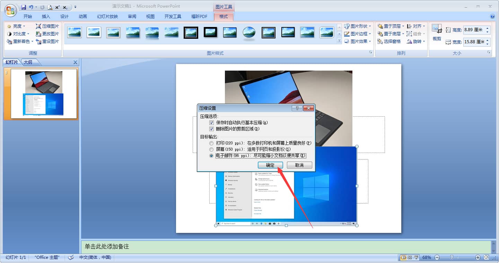Click 确定 to confirm compression settings

point(270,165)
